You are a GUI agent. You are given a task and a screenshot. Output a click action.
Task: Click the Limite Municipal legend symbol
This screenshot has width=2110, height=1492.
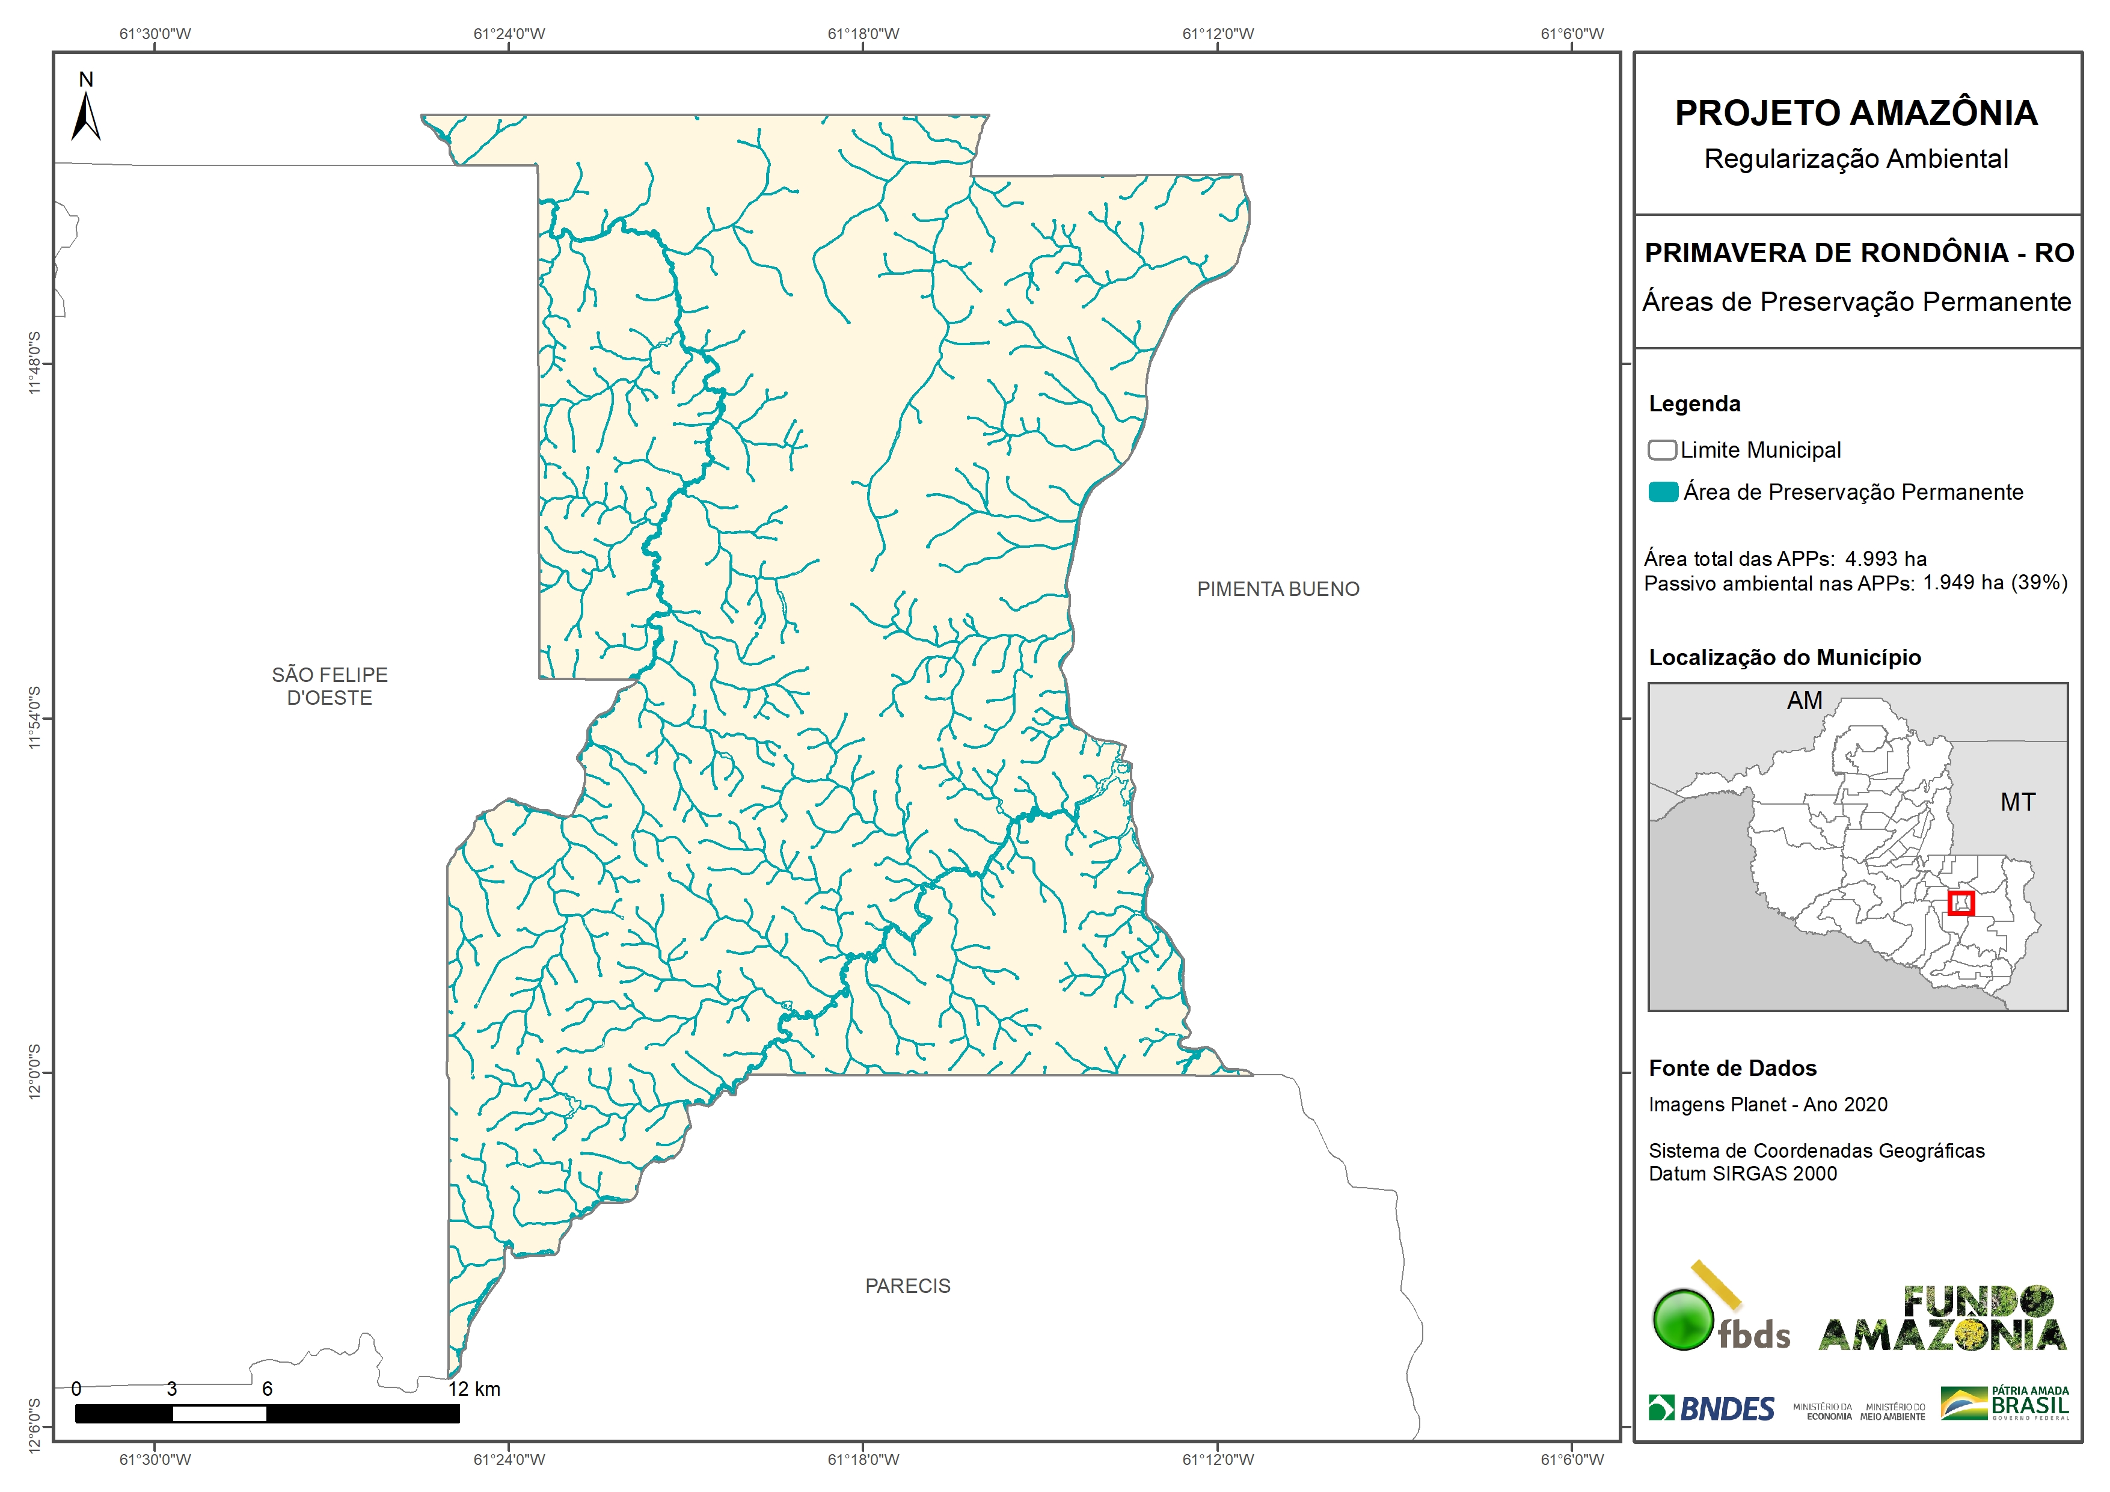click(x=1661, y=450)
